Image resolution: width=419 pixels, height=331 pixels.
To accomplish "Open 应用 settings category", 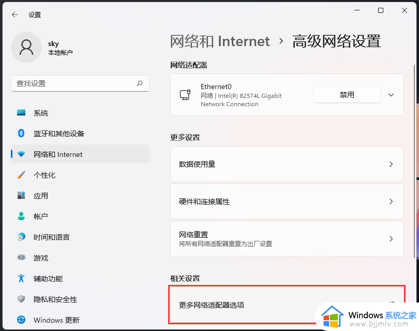I will pyautogui.click(x=80, y=196).
